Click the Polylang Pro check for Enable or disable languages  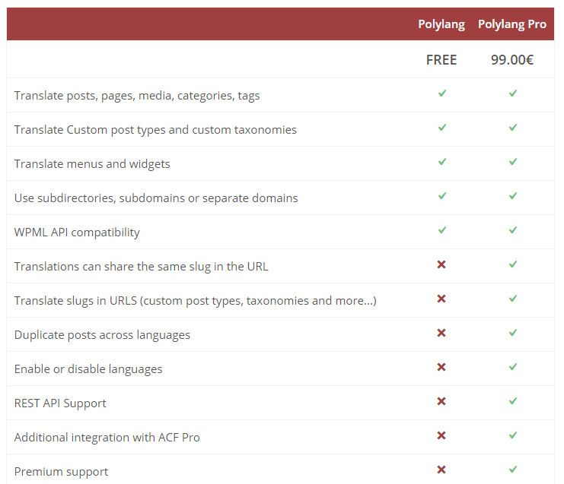513,367
